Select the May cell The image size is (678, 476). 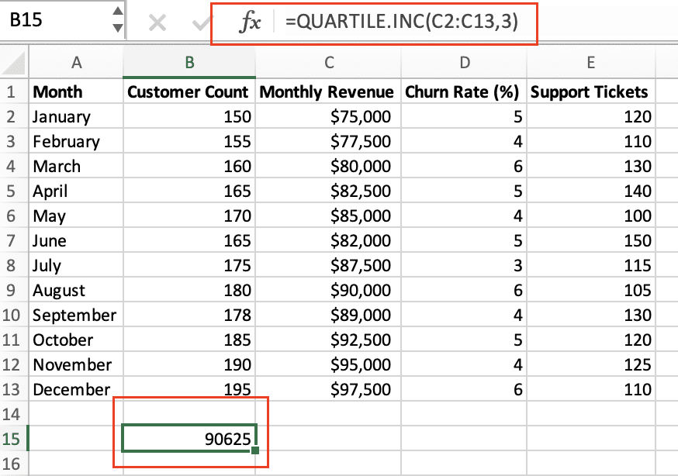pyautogui.click(x=76, y=216)
